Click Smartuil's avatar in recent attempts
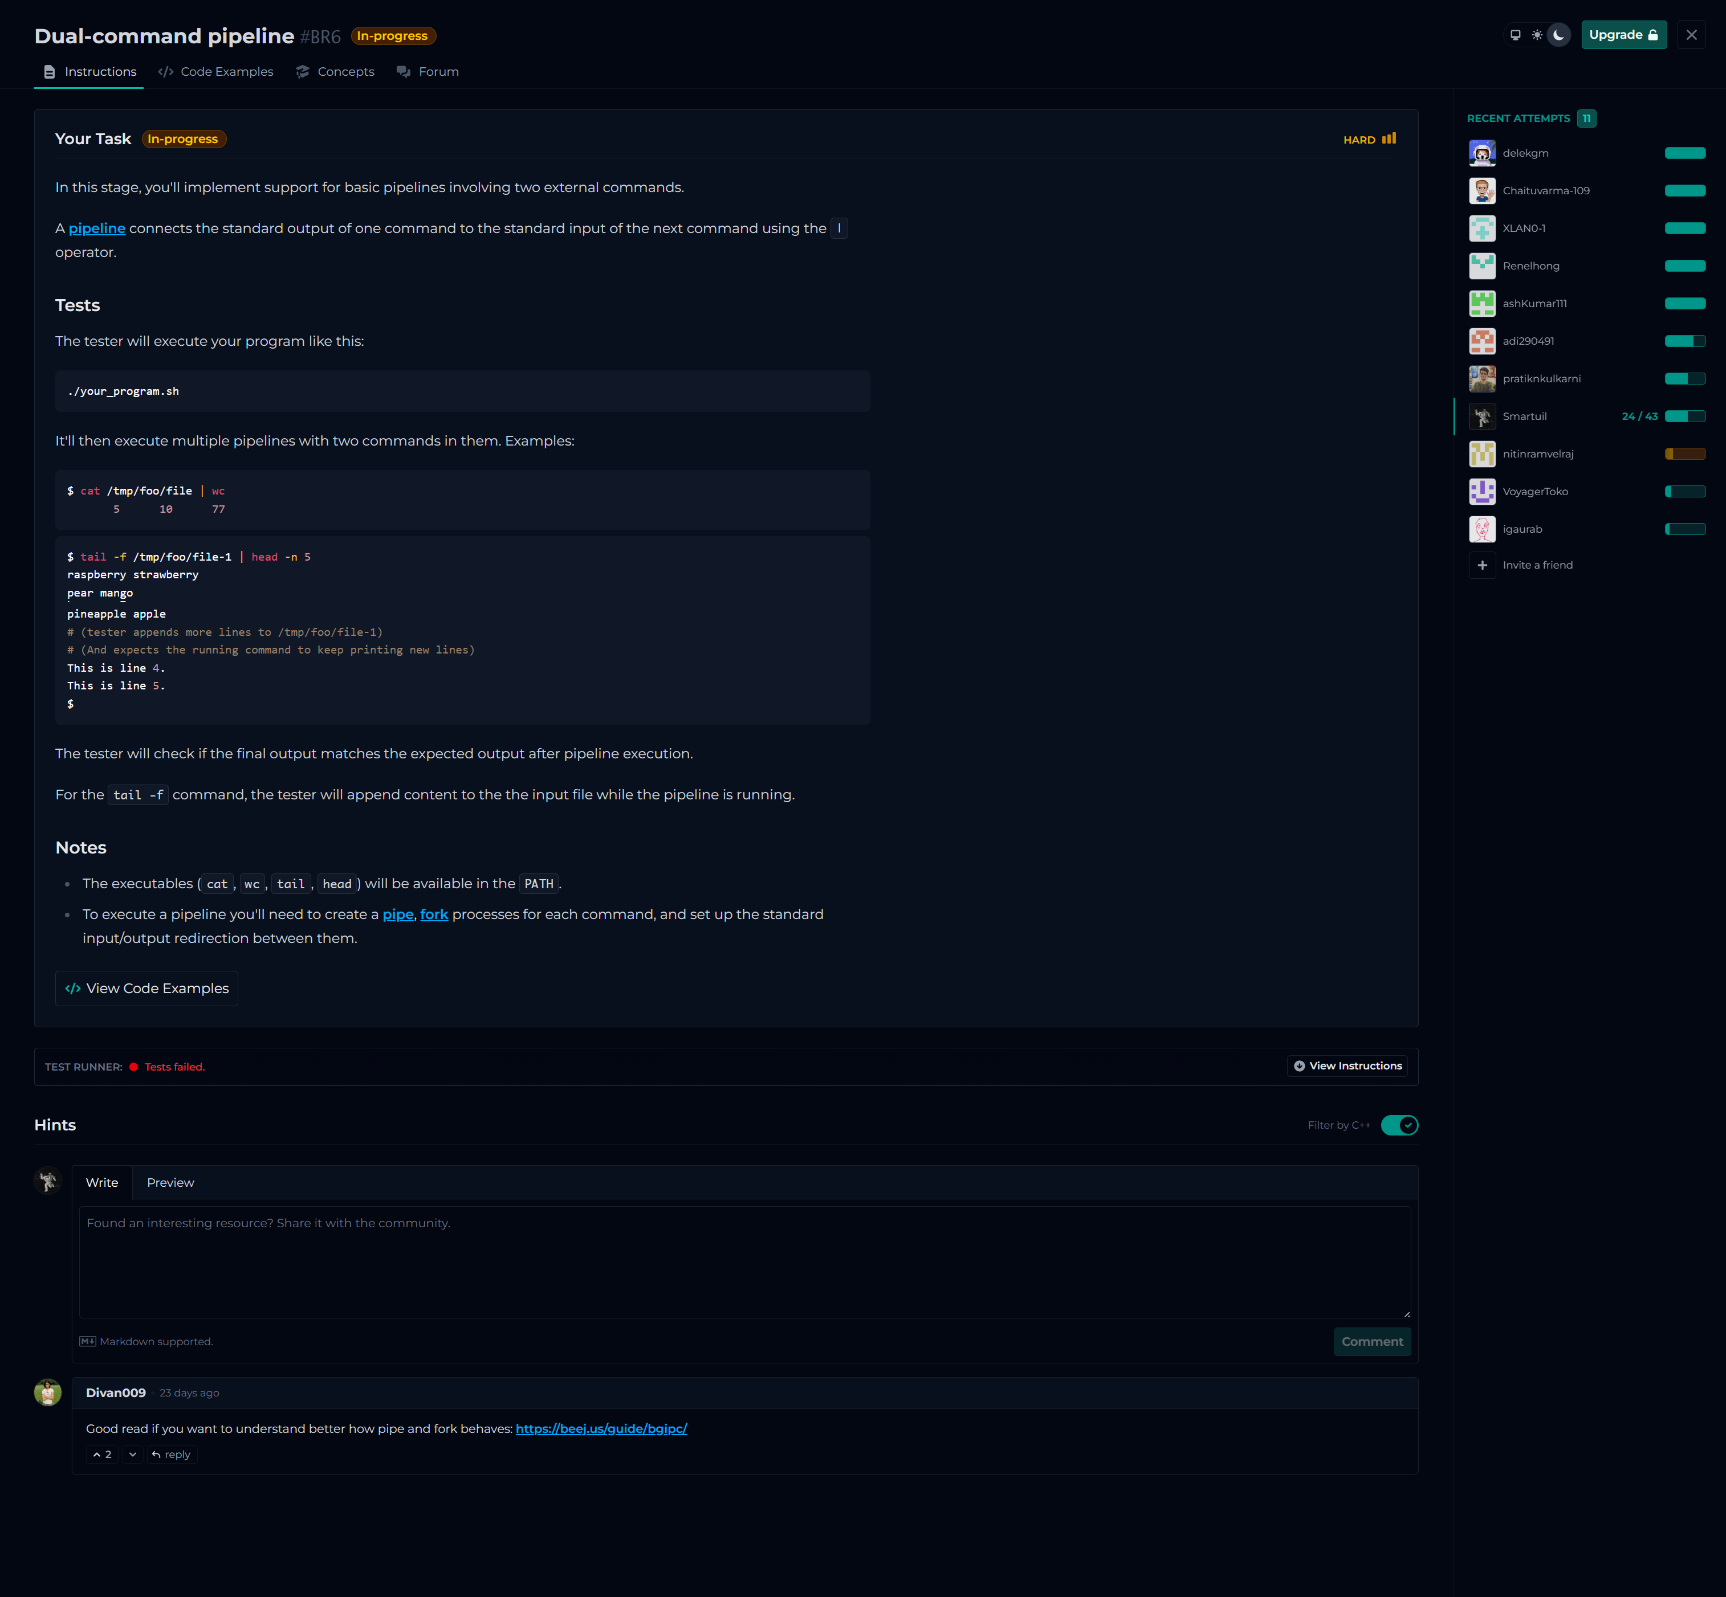Screen dimensions: 1726x1597 click(x=1482, y=416)
